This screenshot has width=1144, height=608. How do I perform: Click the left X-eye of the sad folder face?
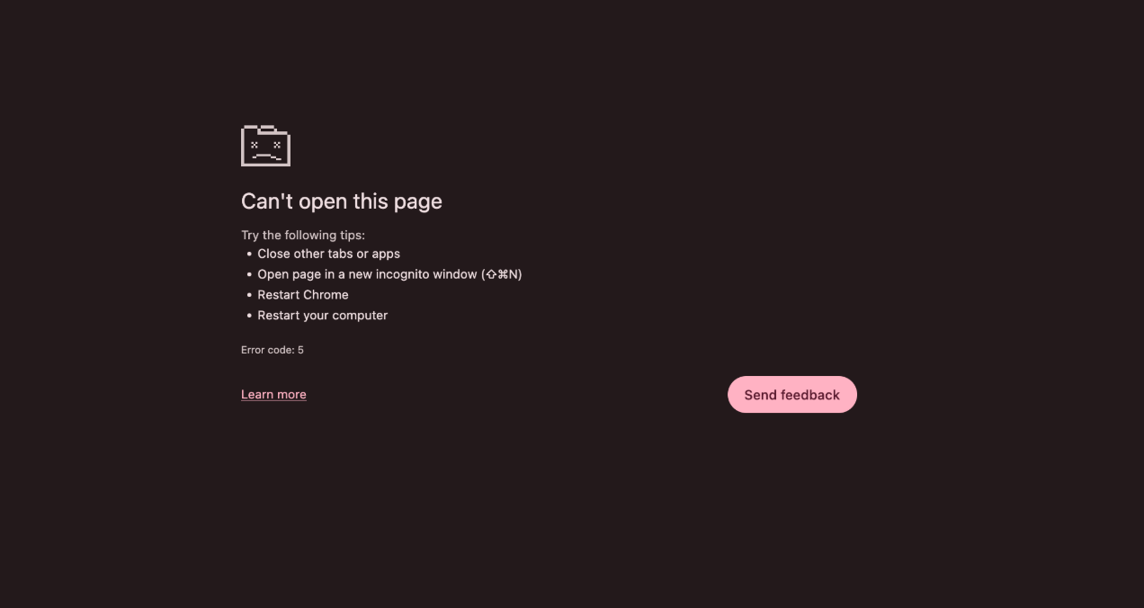(x=255, y=144)
